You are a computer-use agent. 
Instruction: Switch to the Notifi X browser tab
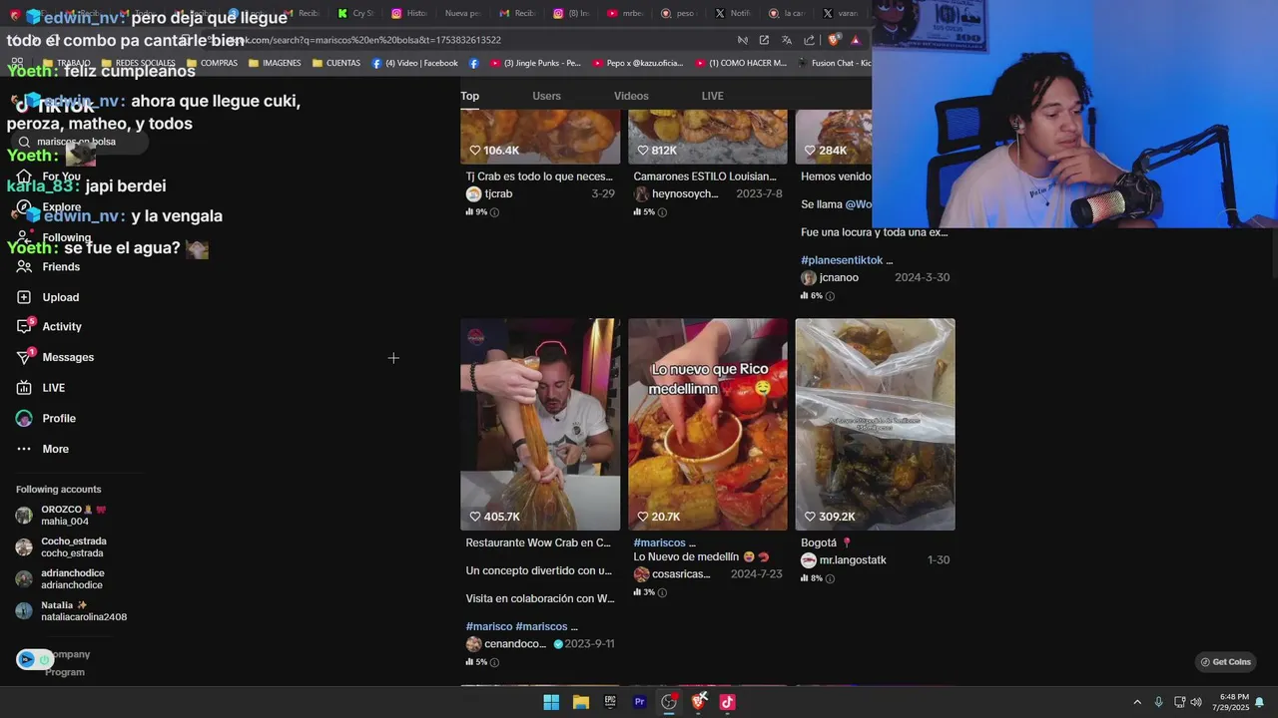coord(733,14)
